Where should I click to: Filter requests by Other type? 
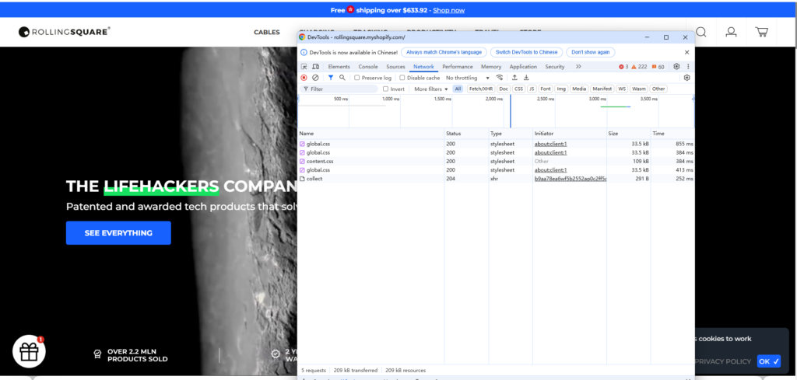658,89
